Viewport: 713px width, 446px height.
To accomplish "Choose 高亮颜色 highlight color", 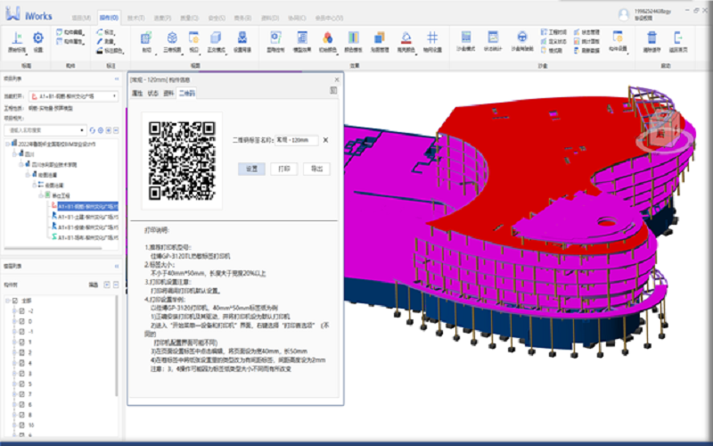I will pyautogui.click(x=406, y=41).
